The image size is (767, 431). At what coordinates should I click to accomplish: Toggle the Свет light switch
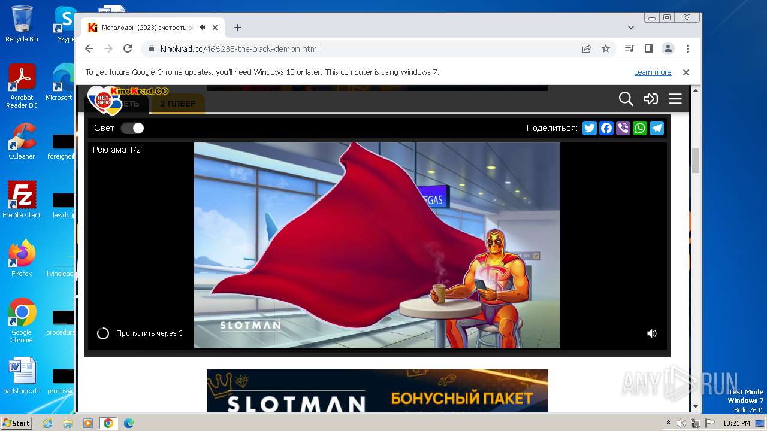pyautogui.click(x=132, y=128)
